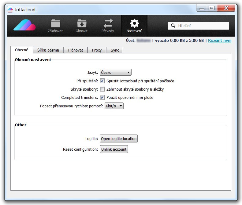Minimize the Jottacloud window
This screenshot has width=242, height=205.
pos(202,8)
